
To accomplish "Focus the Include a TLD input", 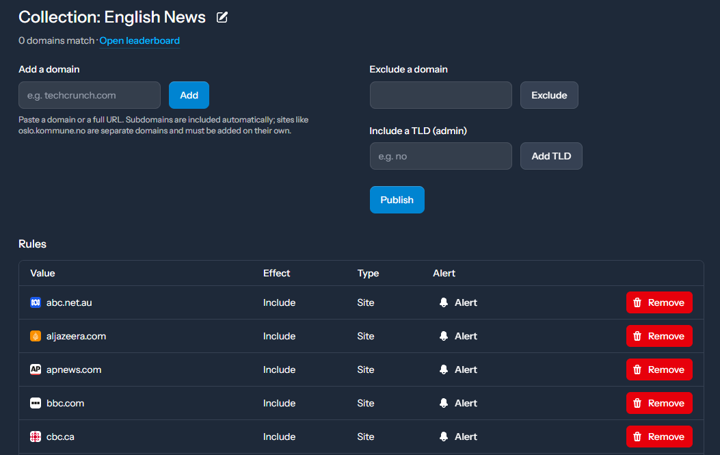I will click(441, 156).
